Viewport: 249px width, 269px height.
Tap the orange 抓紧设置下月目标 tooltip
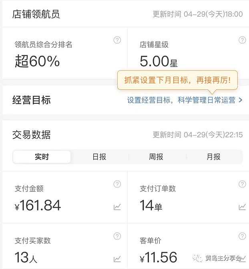coord(177,80)
